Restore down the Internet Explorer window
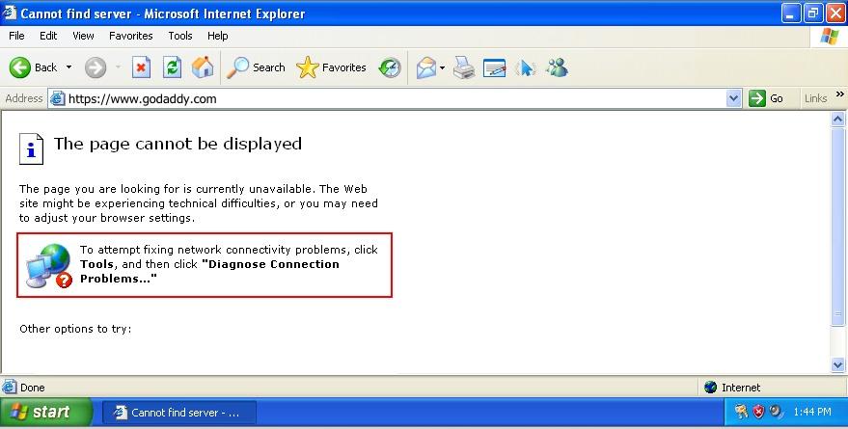 click(x=813, y=13)
